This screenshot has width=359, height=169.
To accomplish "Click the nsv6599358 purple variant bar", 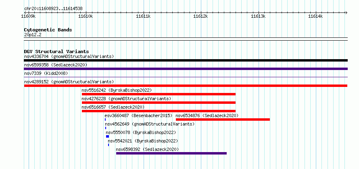I will pyautogui.click(x=186, y=69).
